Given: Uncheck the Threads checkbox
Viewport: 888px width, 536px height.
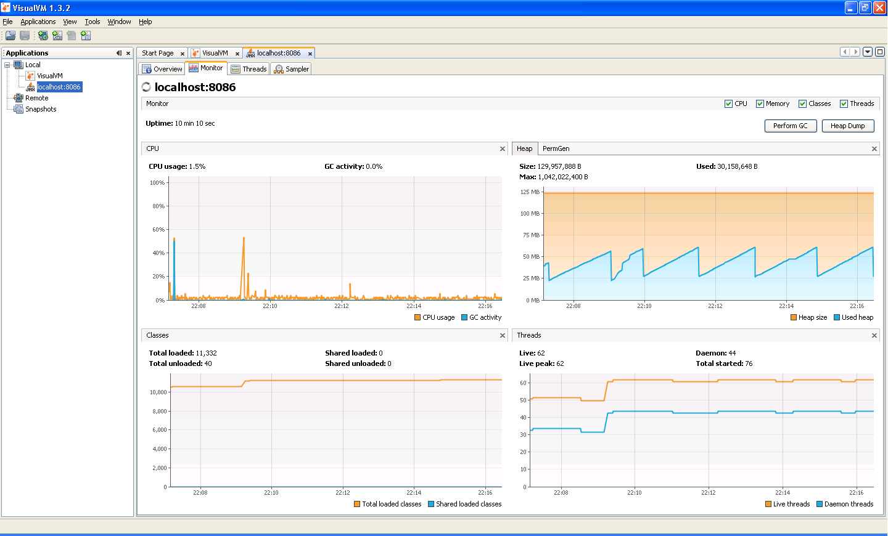Looking at the screenshot, I should (844, 104).
